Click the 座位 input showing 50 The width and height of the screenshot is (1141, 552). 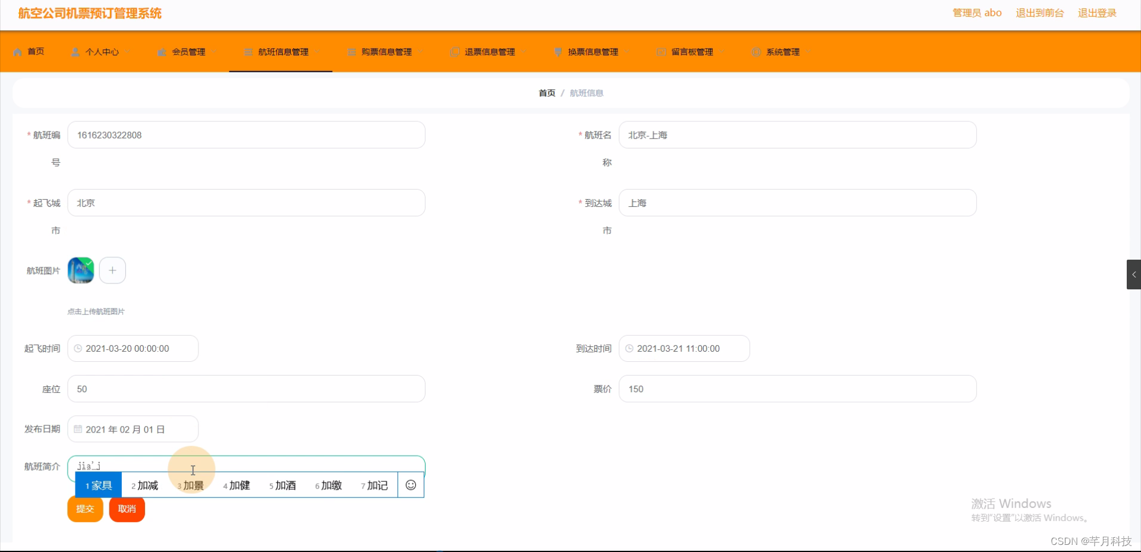(246, 389)
